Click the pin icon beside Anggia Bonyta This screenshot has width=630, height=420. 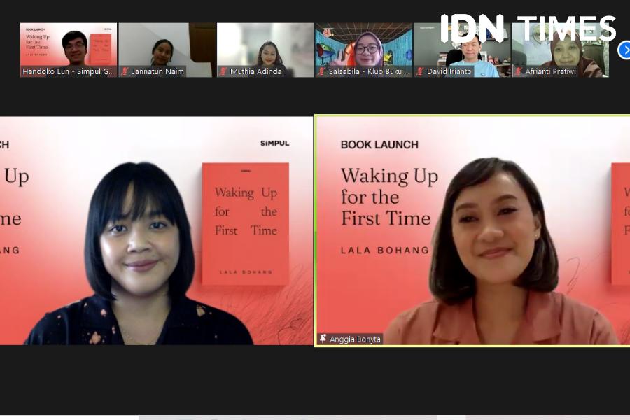tap(323, 339)
